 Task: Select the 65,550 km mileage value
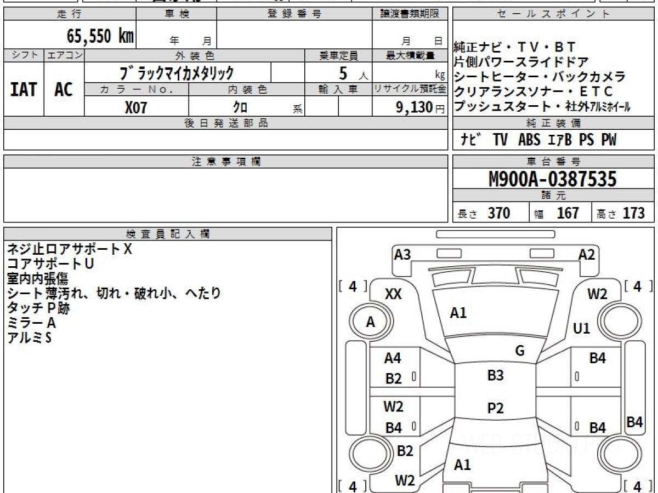click(100, 36)
